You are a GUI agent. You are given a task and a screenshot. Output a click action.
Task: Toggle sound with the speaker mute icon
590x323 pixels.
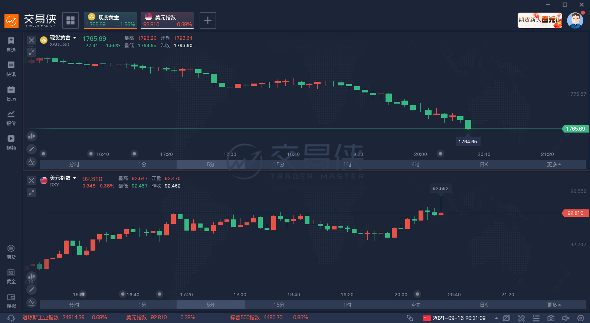(566, 318)
